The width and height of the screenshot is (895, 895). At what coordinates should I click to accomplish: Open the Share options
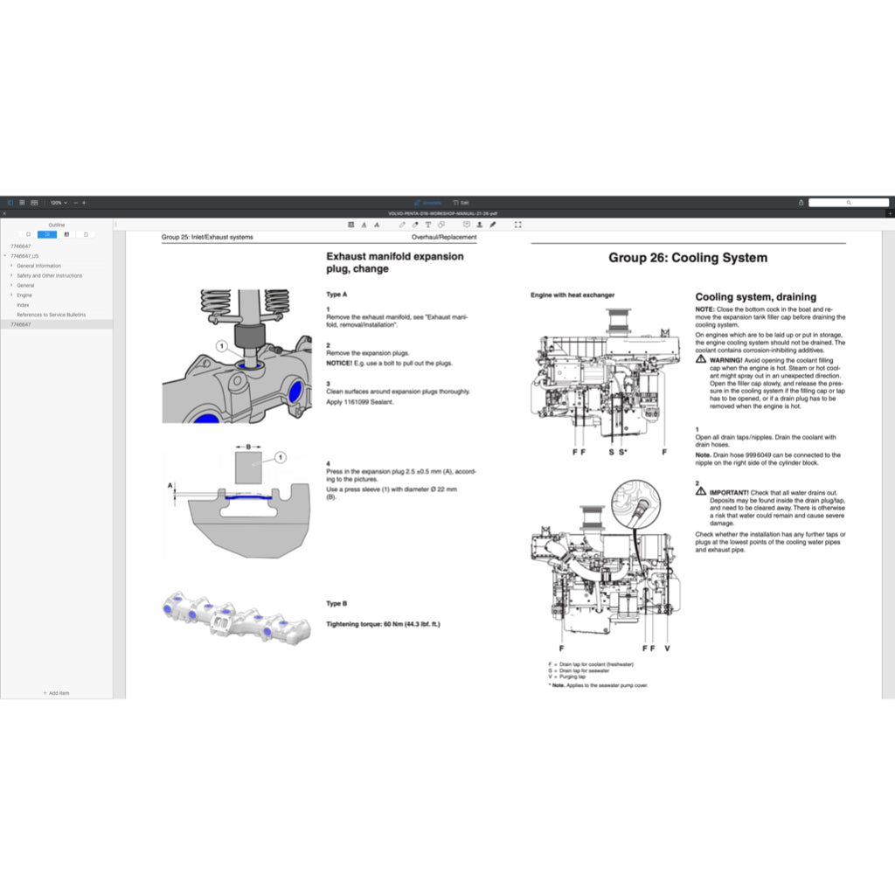click(801, 202)
